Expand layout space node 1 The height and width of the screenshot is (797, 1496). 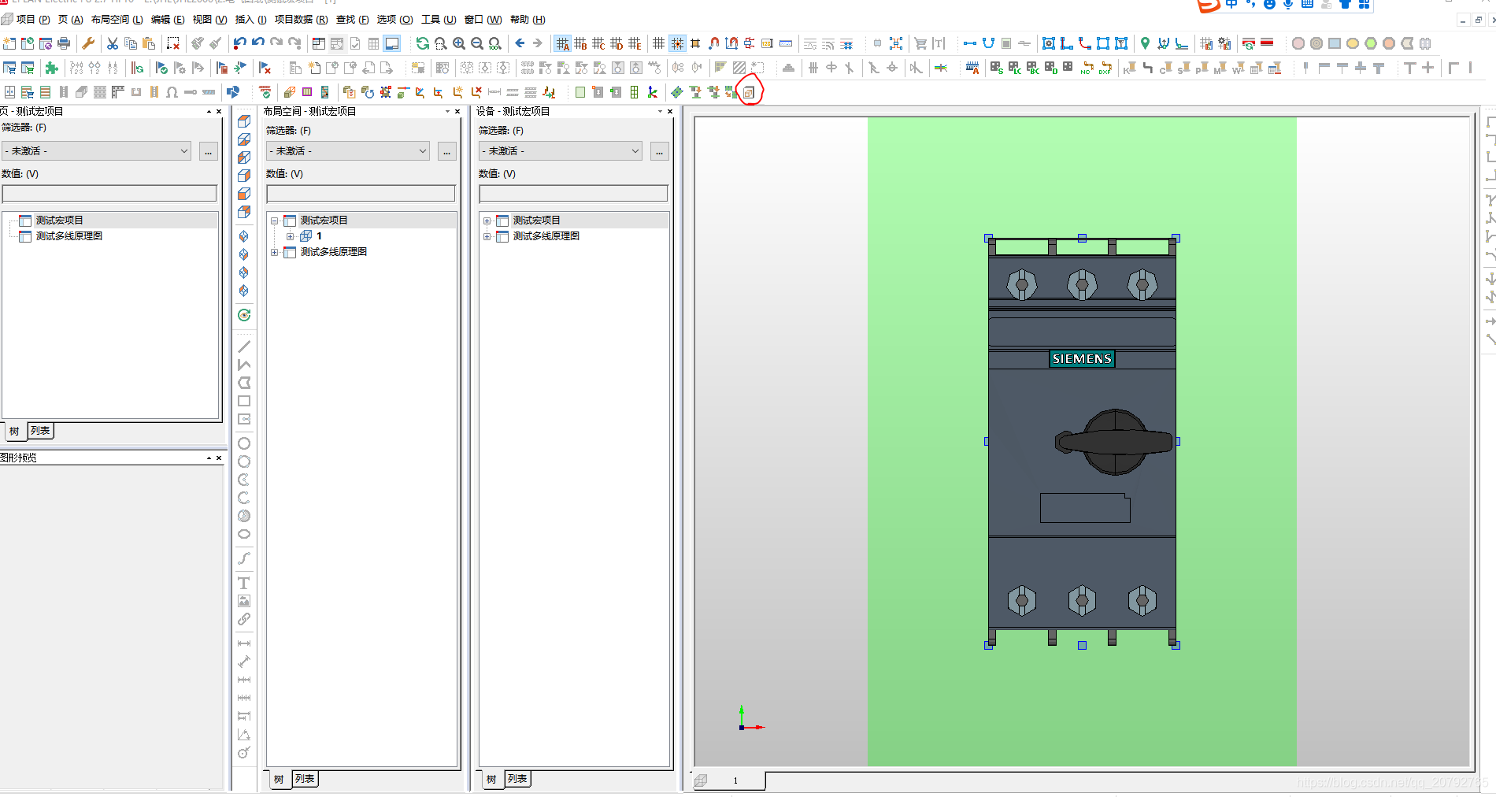coord(291,236)
